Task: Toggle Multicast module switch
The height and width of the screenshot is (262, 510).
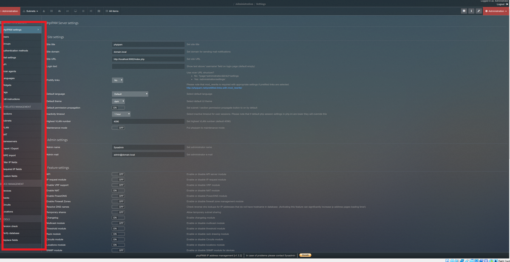Action: tap(118, 223)
